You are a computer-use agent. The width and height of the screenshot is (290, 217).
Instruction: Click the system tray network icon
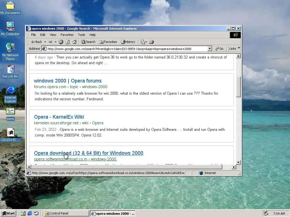click(x=266, y=214)
